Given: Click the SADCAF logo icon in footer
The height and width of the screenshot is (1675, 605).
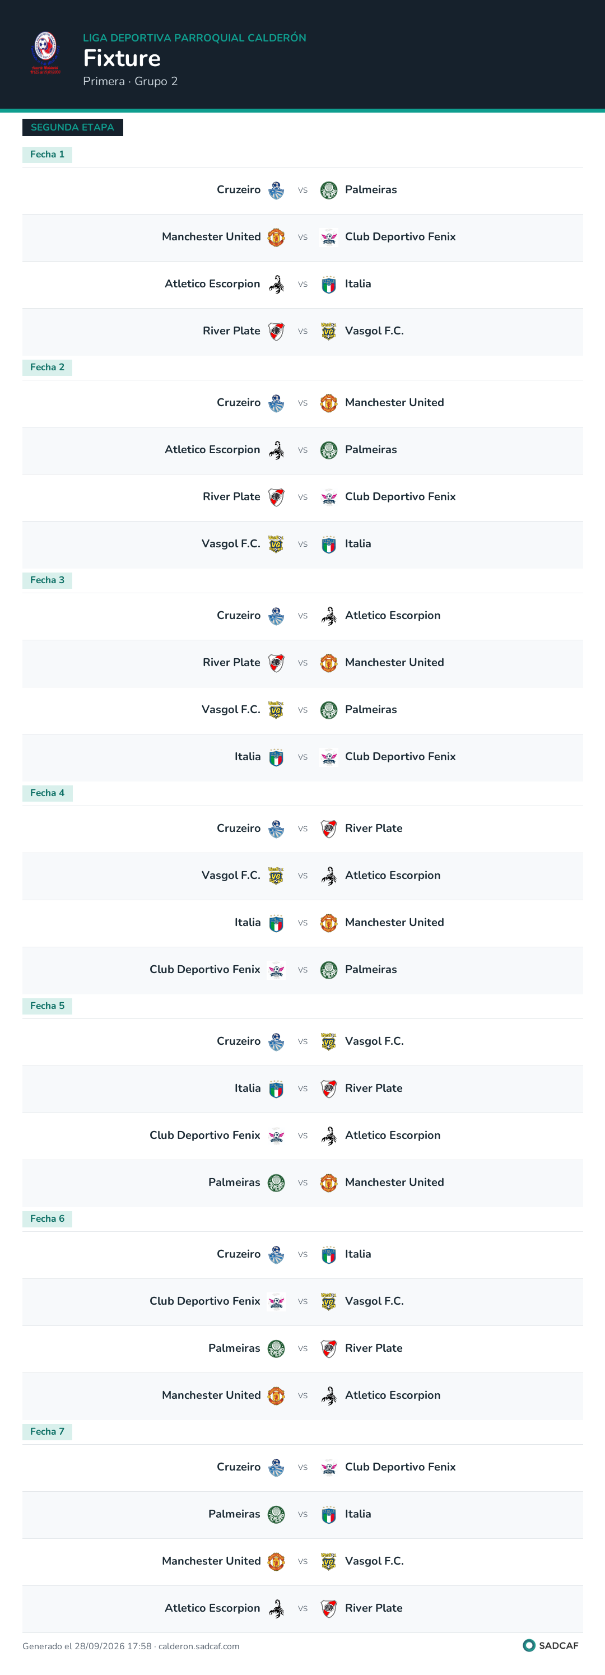Looking at the screenshot, I should coord(529,1645).
